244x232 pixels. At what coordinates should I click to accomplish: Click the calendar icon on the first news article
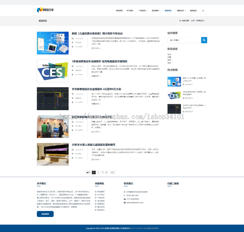click(73, 38)
